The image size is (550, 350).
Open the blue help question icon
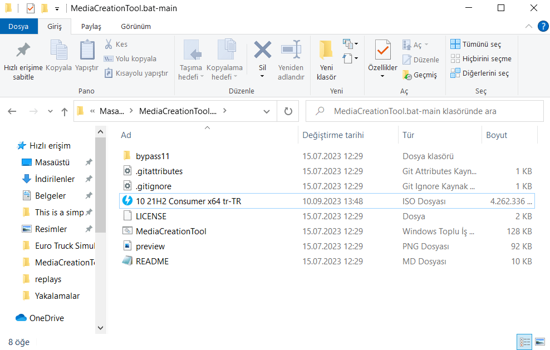[543, 26]
